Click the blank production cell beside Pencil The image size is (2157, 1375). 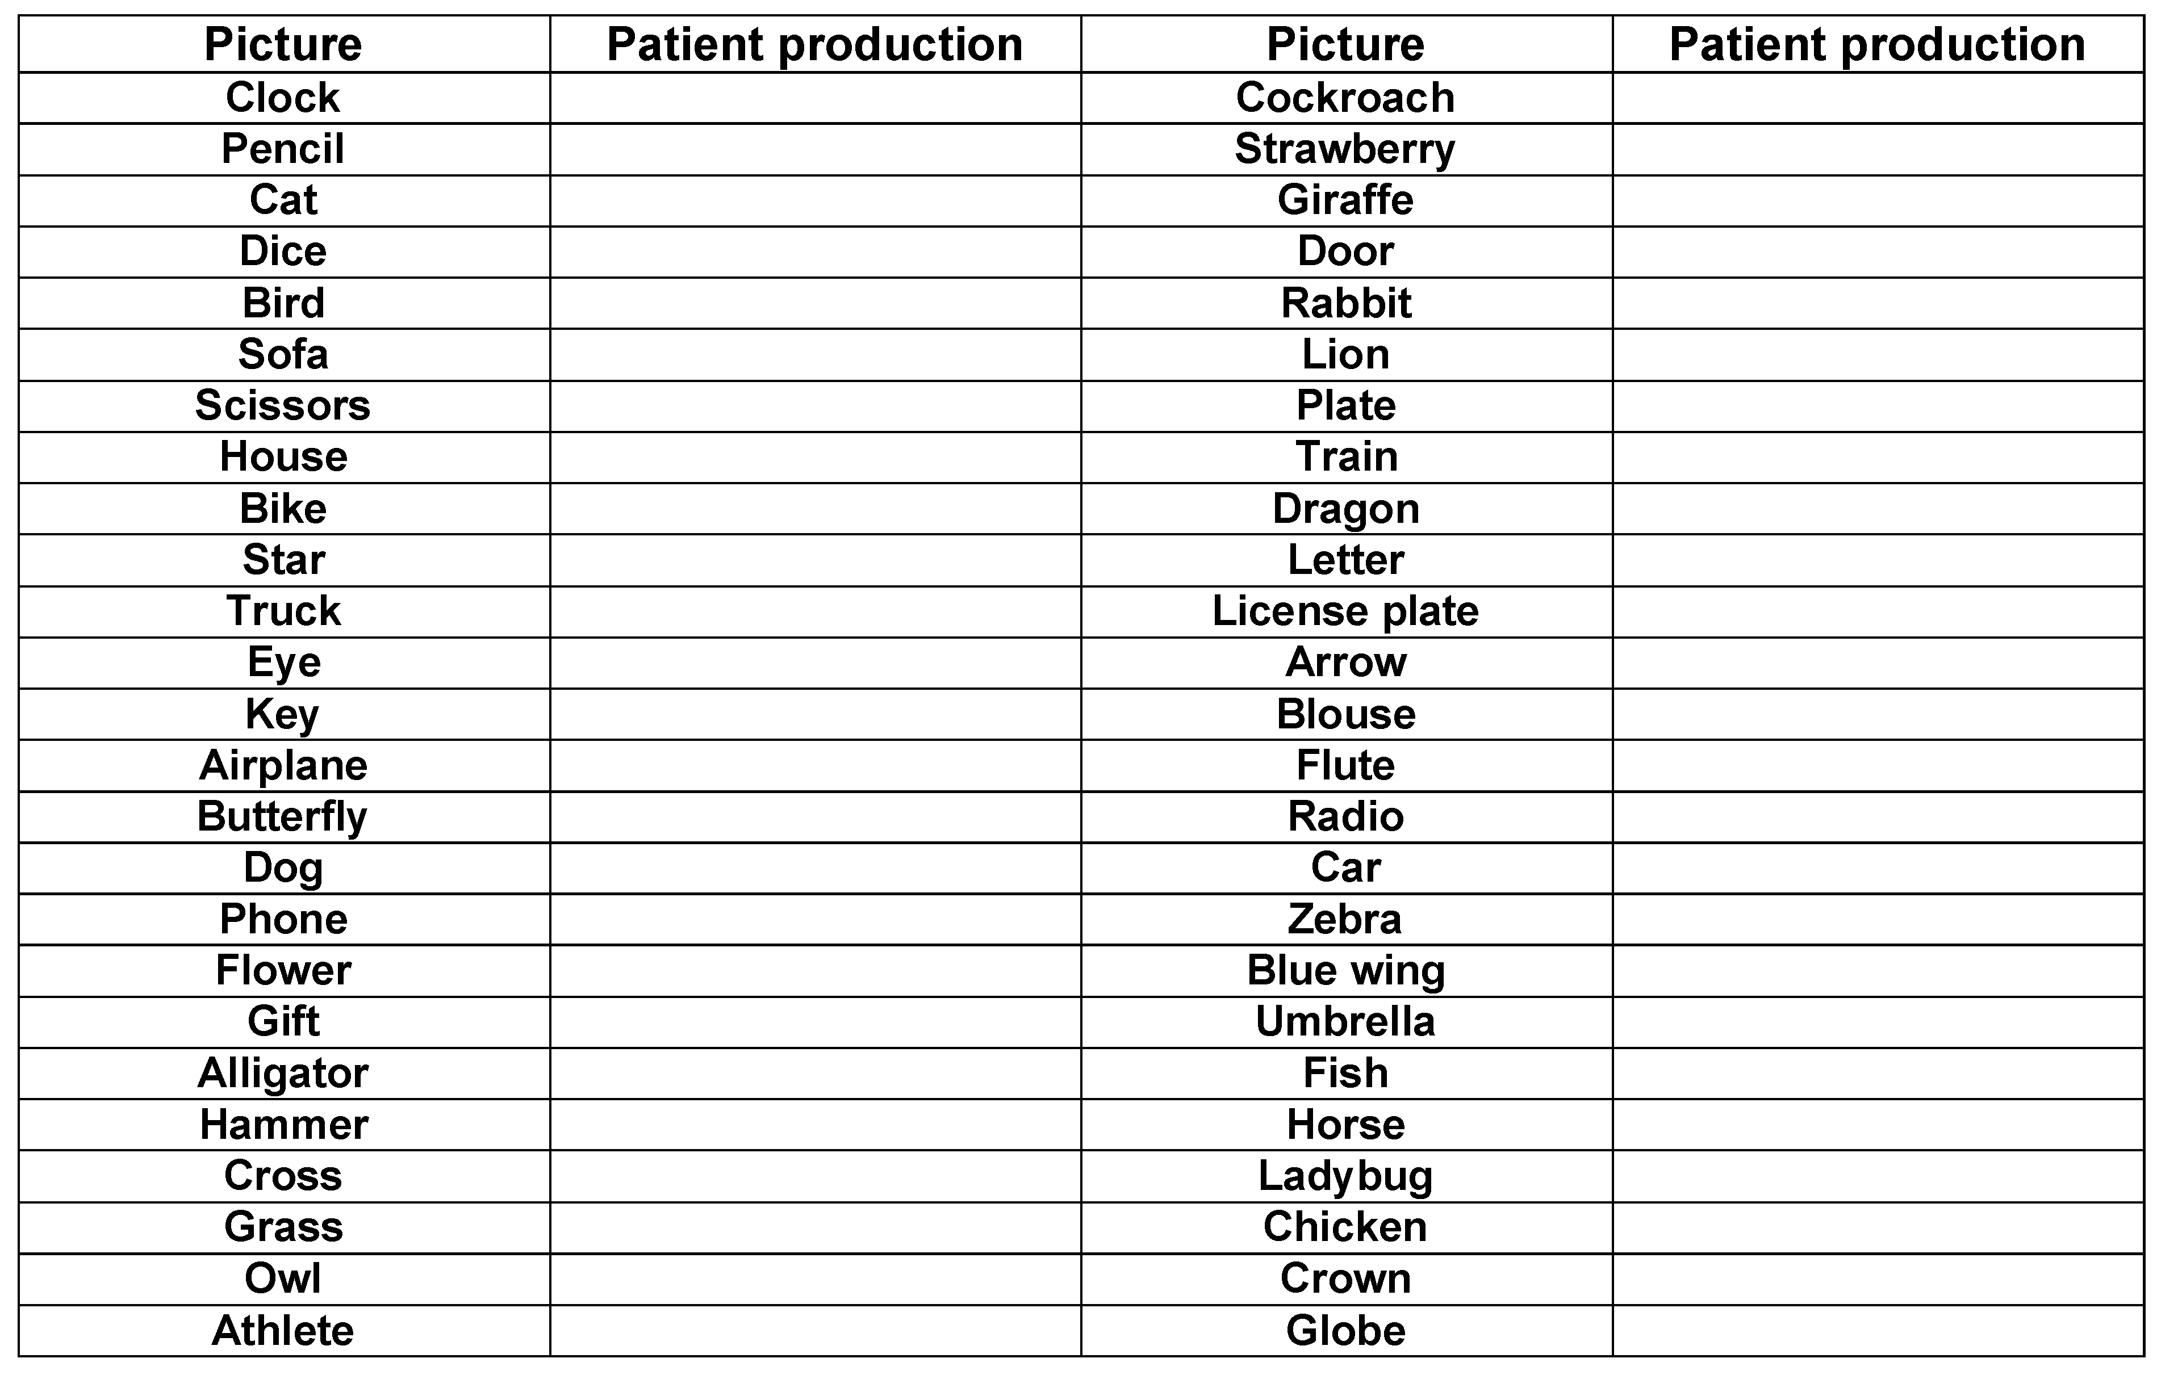[x=815, y=149]
